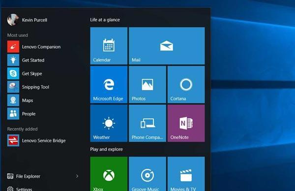
Task: Open the Mail tile
Action: tap(167, 46)
